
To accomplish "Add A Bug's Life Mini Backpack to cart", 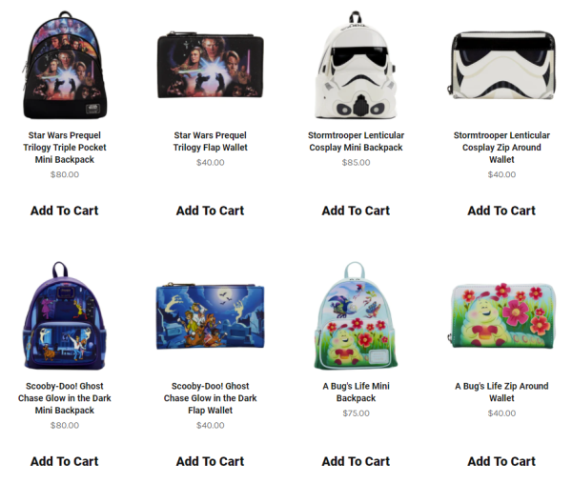I will point(356,461).
